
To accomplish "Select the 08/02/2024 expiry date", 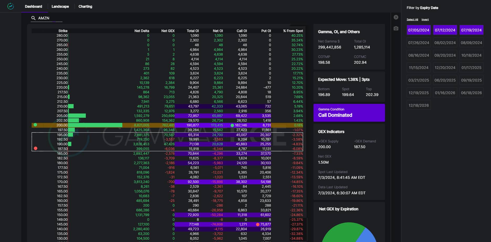I will 445,42.
